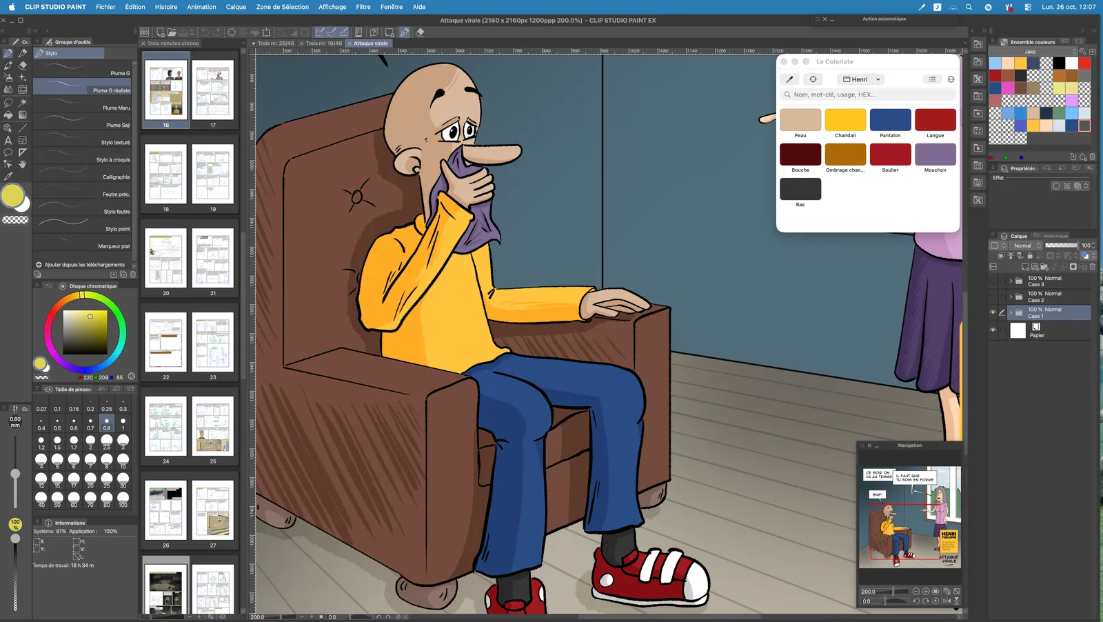Click the target crosshair button in Le Coloriste
Image resolution: width=1103 pixels, height=622 pixels.
coord(813,79)
